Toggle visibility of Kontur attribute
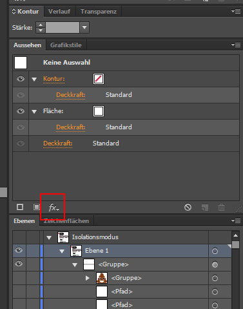The height and width of the screenshot is (309, 243). pyautogui.click(x=21, y=79)
